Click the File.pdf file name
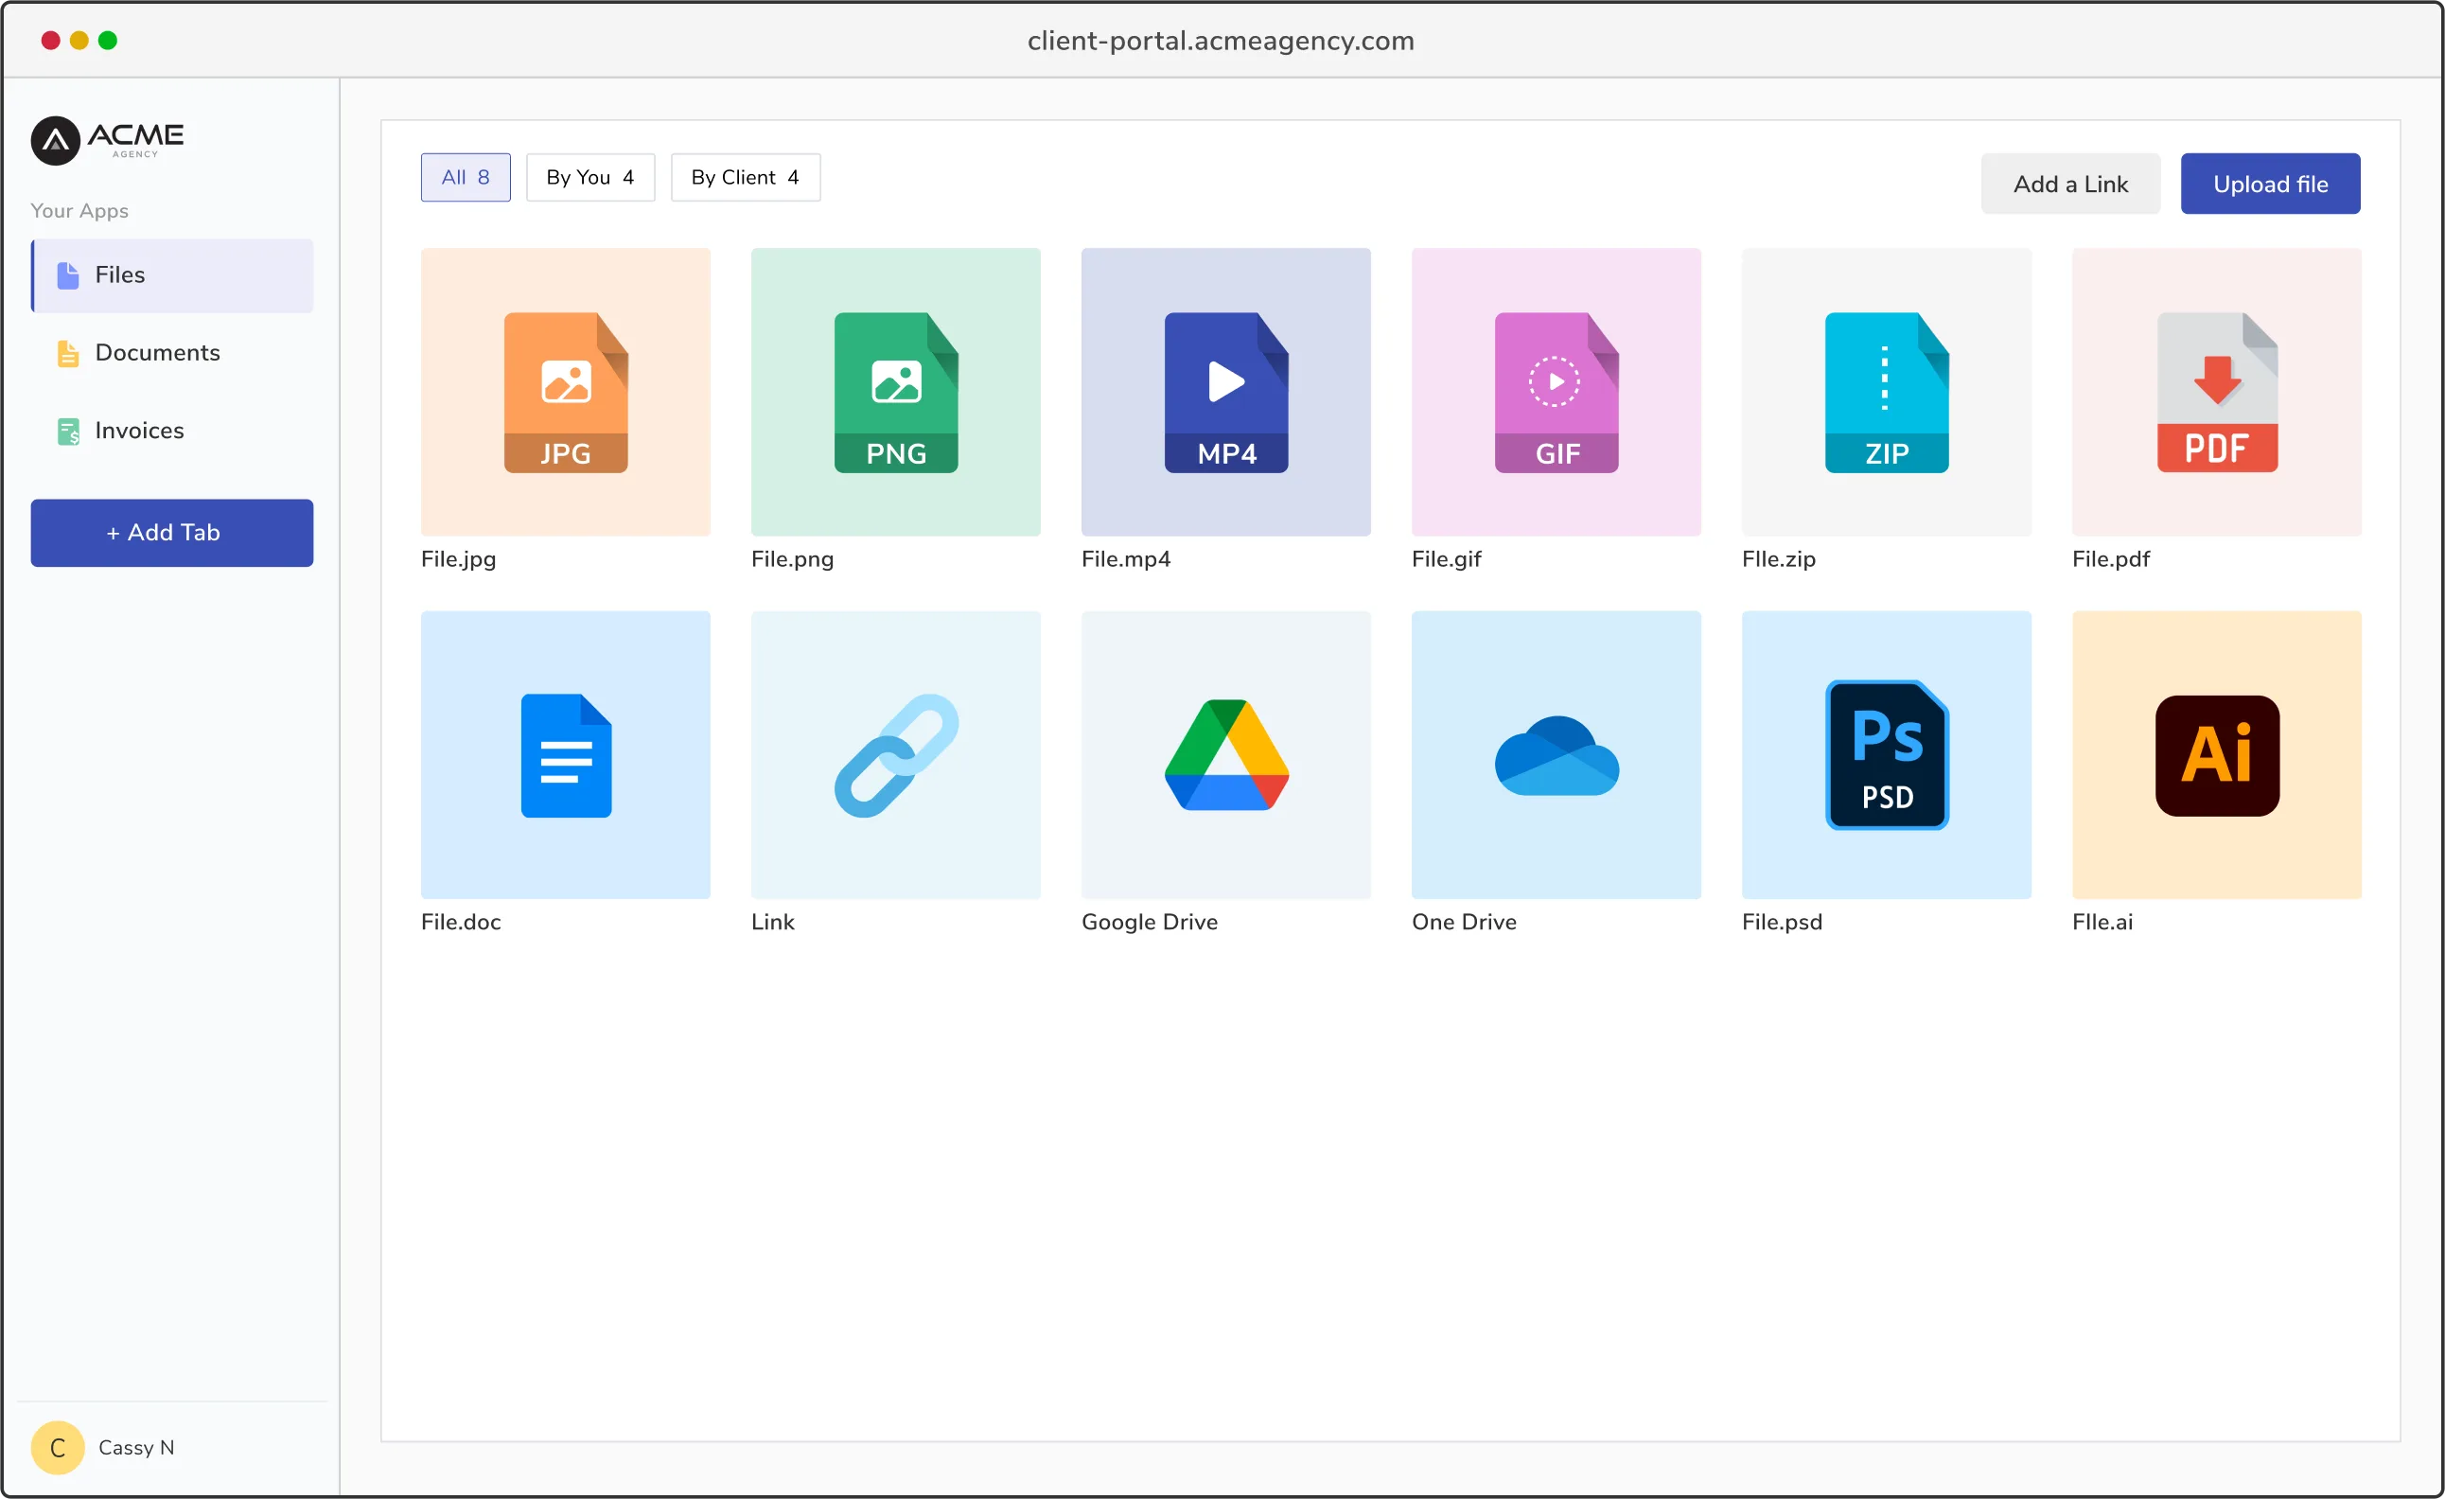 pyautogui.click(x=2112, y=559)
